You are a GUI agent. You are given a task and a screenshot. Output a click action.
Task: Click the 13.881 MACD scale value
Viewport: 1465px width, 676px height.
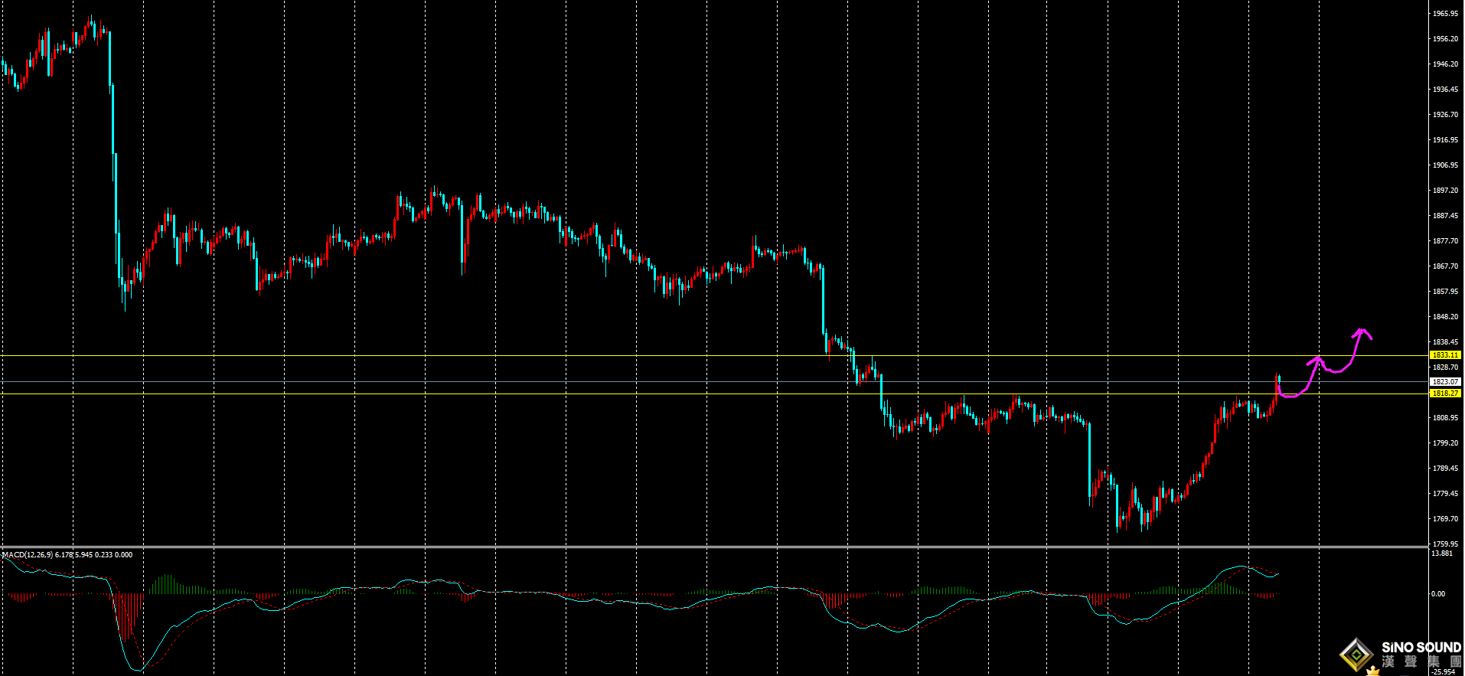pos(1442,554)
